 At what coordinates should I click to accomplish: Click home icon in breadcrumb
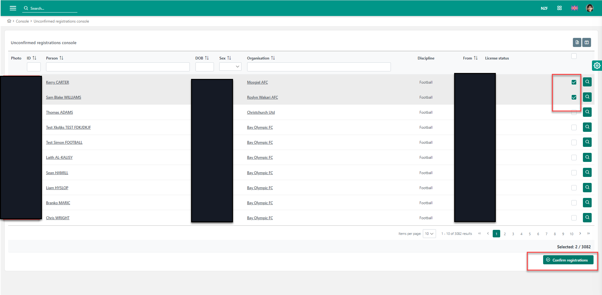(9, 21)
